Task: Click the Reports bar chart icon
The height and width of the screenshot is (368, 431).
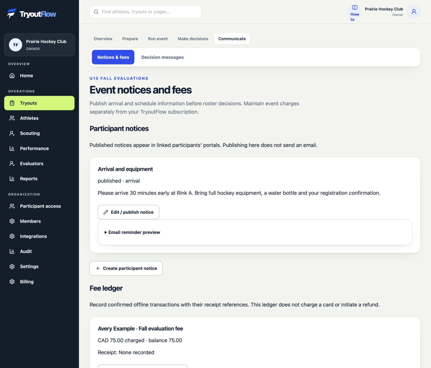Action: [x=12, y=179]
